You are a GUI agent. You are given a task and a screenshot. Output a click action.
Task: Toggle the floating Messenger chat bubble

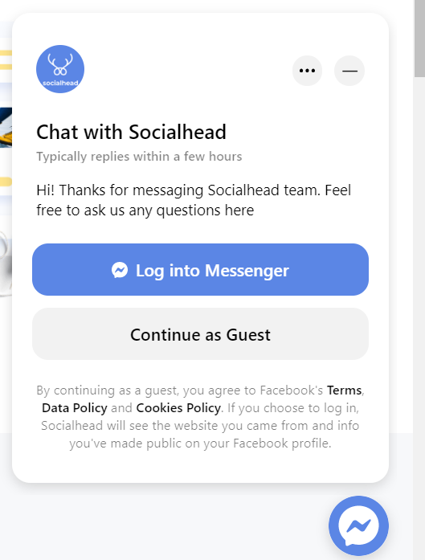point(358,525)
